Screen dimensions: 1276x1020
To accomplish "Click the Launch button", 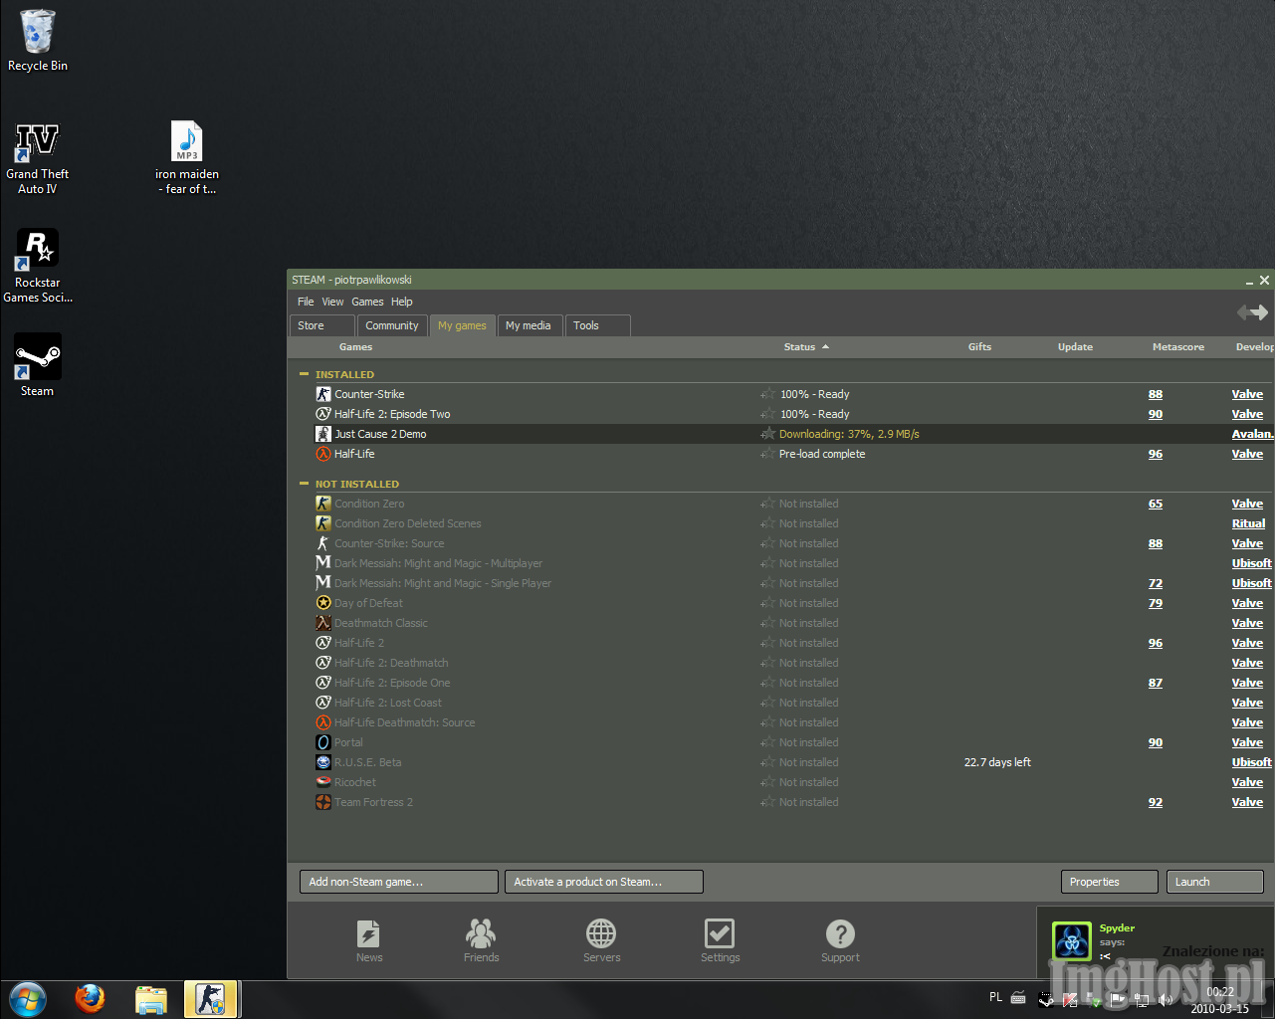I will [1215, 882].
